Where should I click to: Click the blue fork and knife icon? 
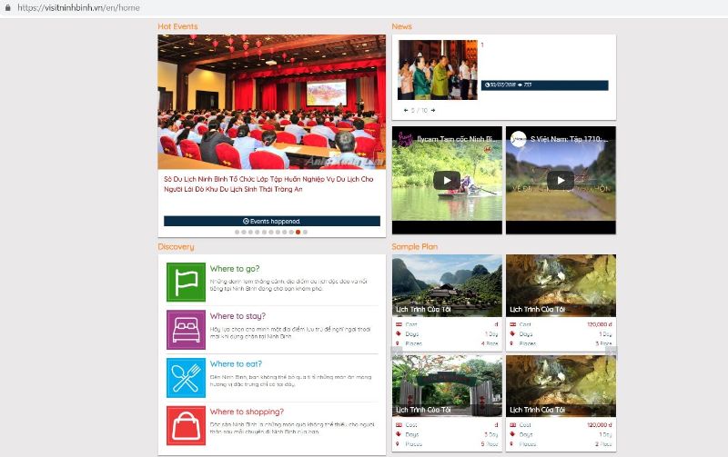(186, 378)
